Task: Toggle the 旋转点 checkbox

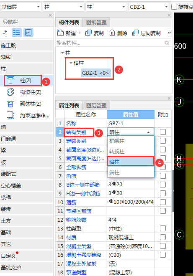Action: pos(174,7)
